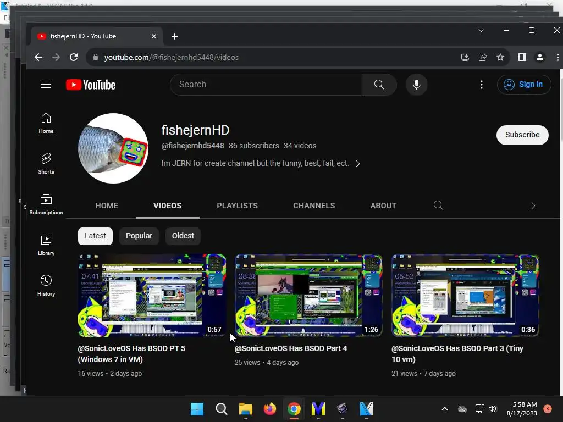Open File Explorer from taskbar
The image size is (563, 422).
(246, 409)
